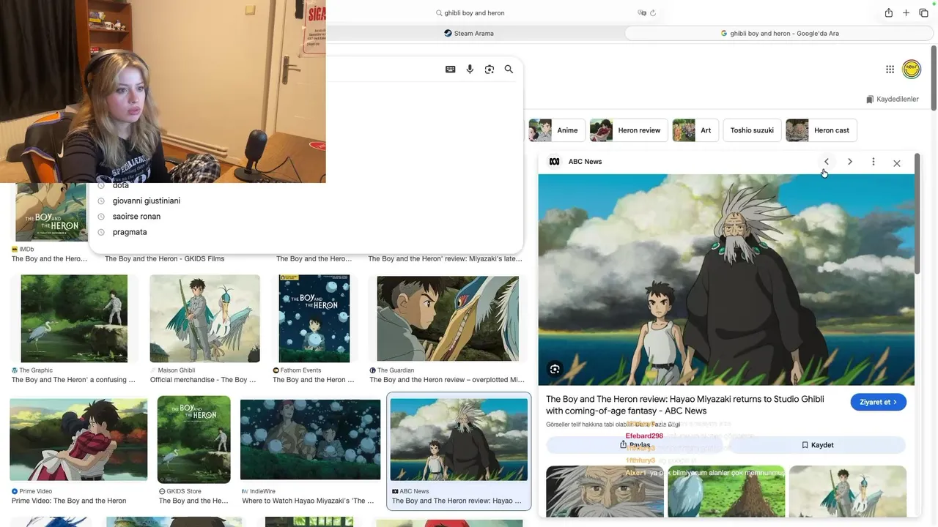The height and width of the screenshot is (527, 938).
Task: Open the Google account avatar
Action: pos(912,70)
